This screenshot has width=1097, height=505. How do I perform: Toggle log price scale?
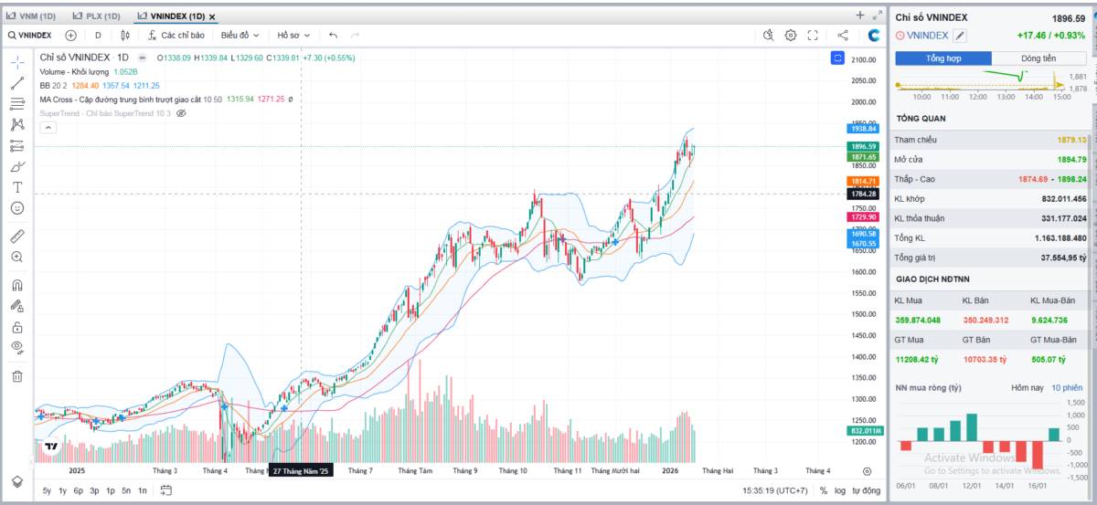840,490
